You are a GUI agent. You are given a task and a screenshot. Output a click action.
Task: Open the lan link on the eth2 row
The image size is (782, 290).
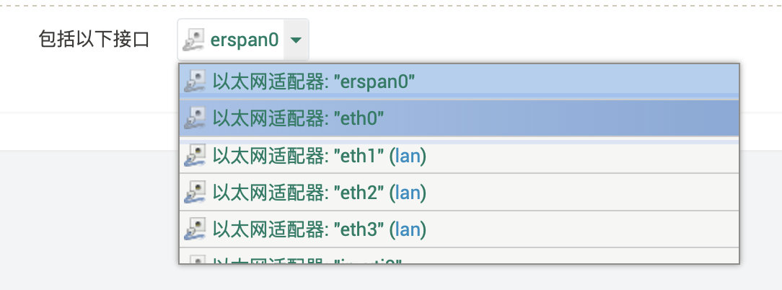coord(408,193)
